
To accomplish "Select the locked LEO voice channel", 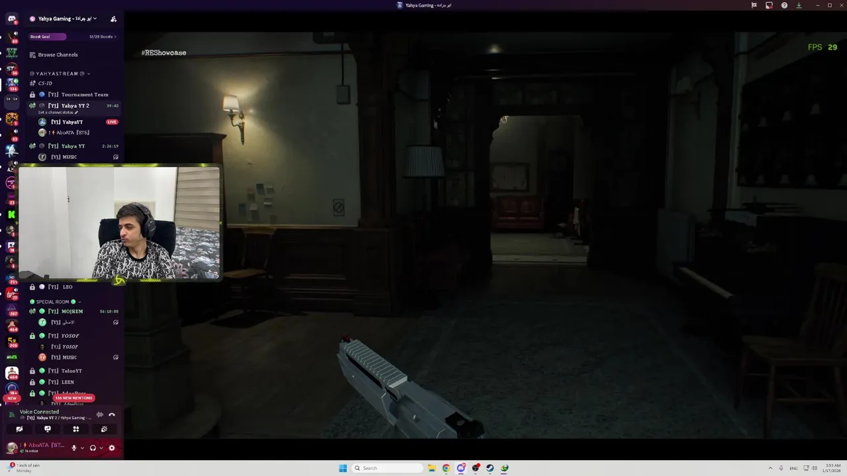I will pyautogui.click(x=75, y=287).
